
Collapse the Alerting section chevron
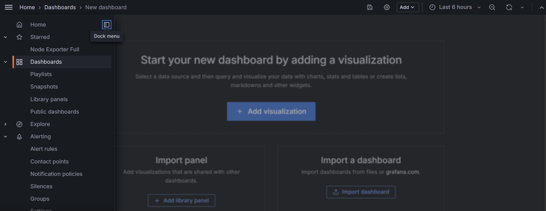5,137
